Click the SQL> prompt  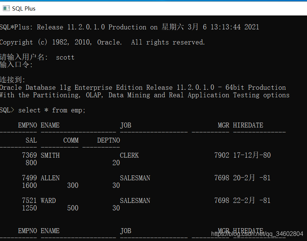[7, 110]
